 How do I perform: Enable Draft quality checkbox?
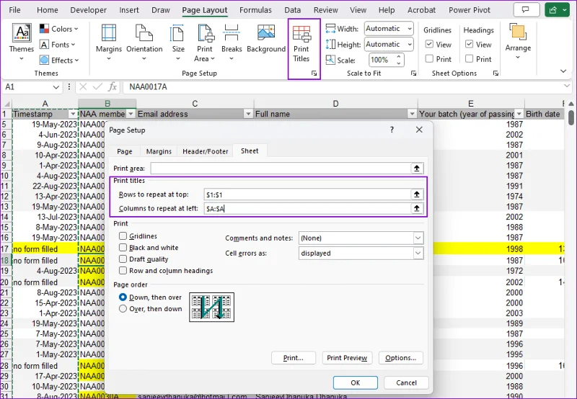coord(123,259)
